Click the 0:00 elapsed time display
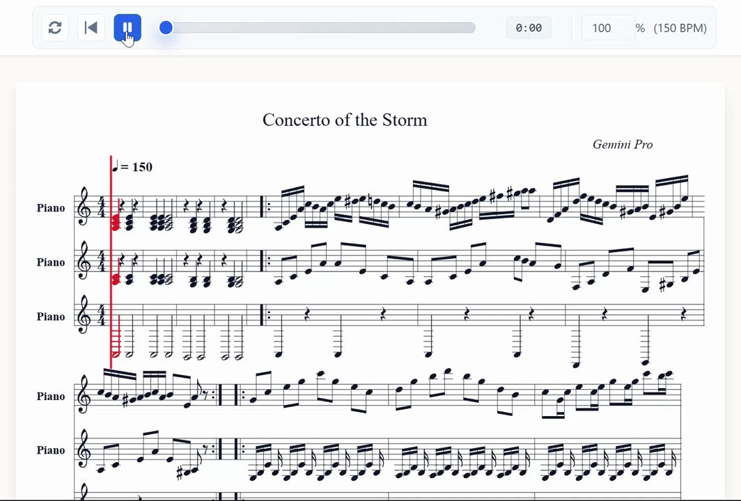Viewport: 741px width, 501px height. pos(529,28)
